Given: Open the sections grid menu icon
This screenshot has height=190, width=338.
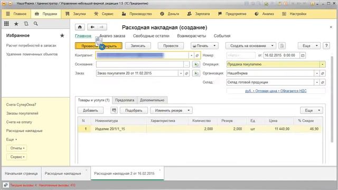Looking at the screenshot, I should click(6, 24).
